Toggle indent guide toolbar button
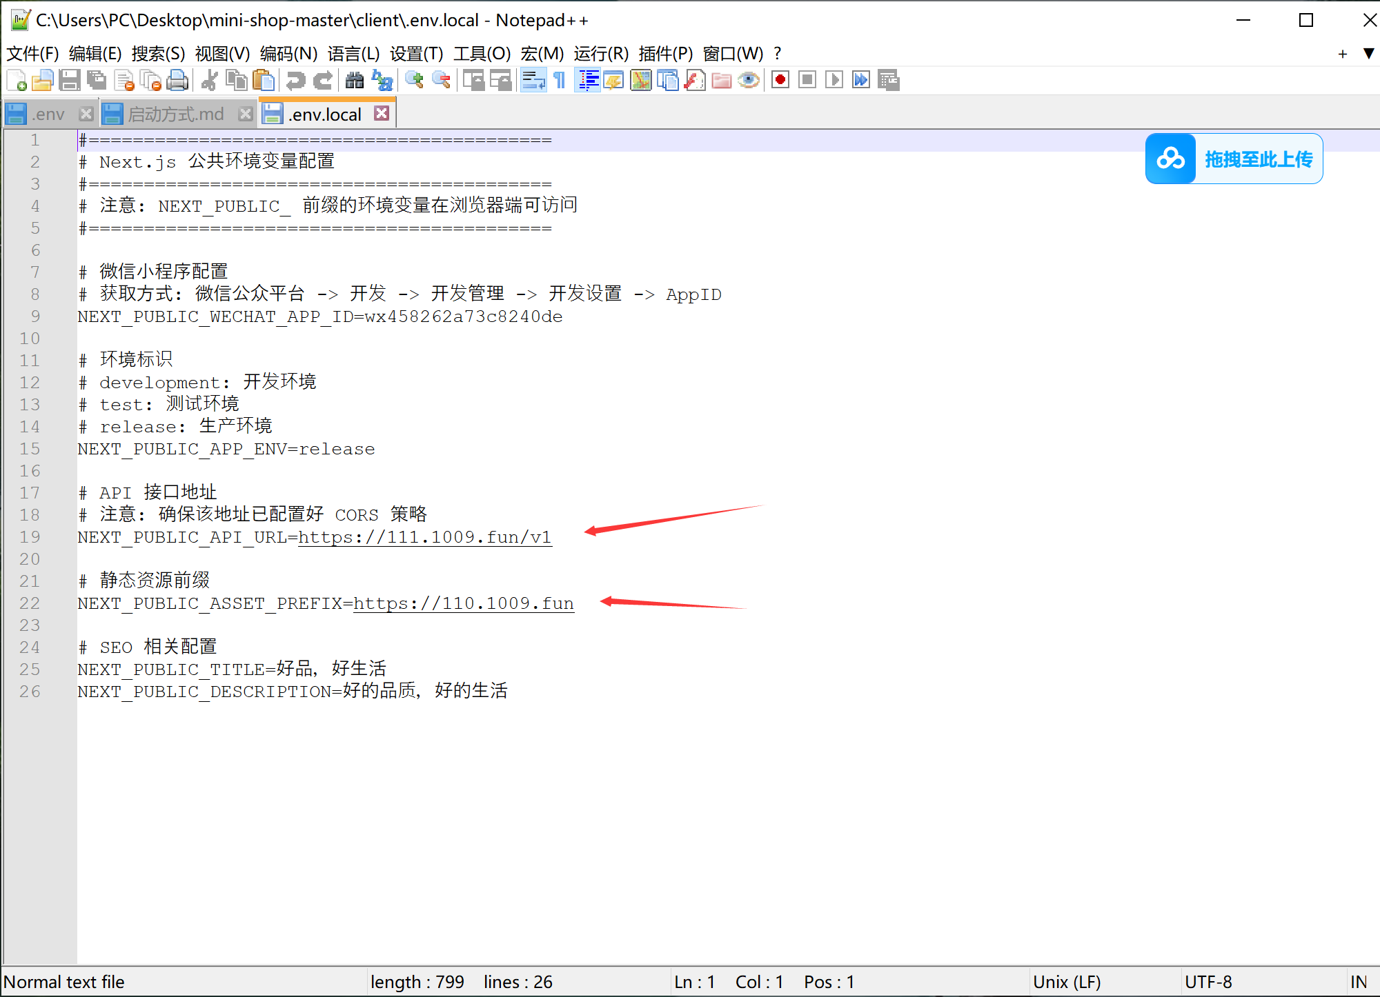Viewport: 1380px width, 997px height. click(588, 81)
